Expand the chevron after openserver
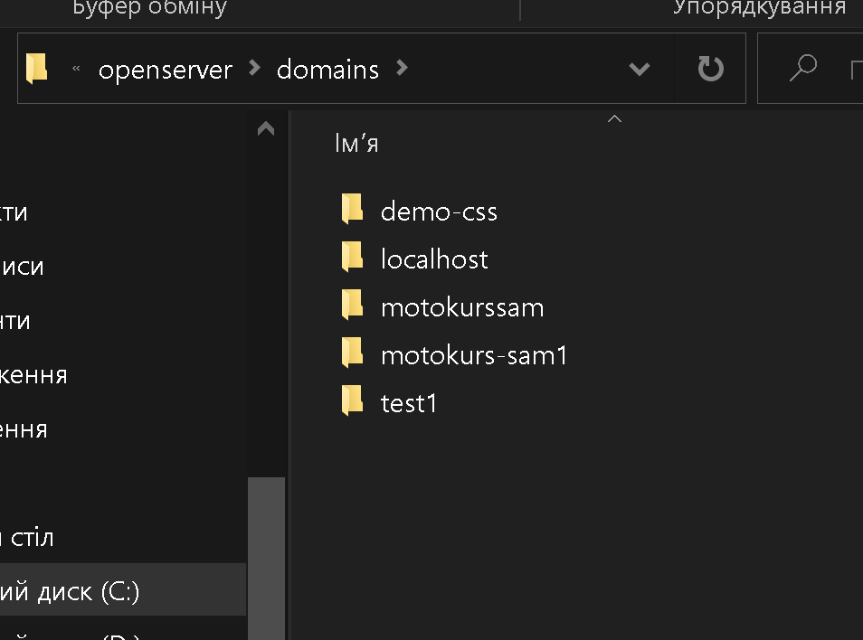 [x=254, y=69]
